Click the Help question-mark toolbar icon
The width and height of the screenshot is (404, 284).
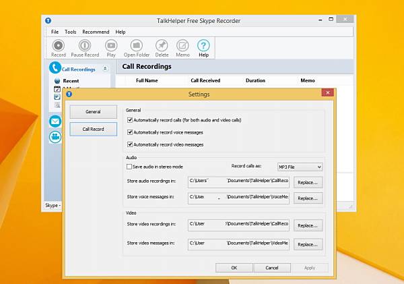(x=203, y=45)
